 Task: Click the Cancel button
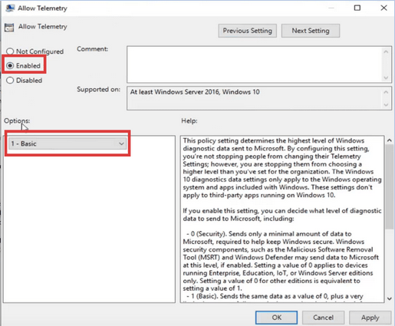323,318
